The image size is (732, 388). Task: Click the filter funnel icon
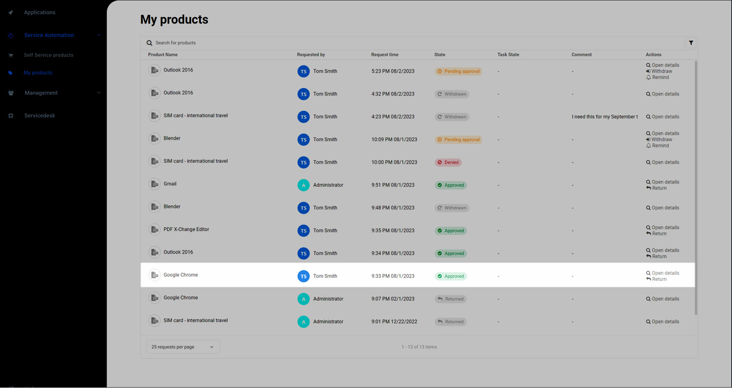(x=691, y=43)
